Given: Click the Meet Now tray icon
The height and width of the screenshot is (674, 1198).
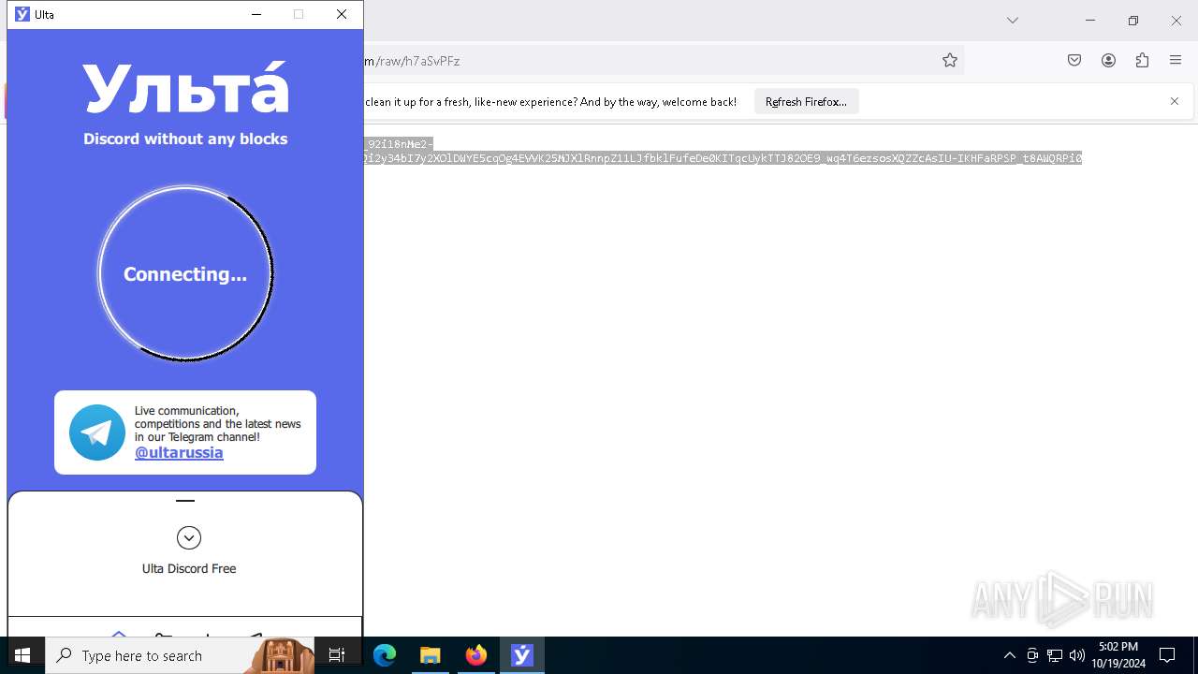Looking at the screenshot, I should tap(1032, 655).
